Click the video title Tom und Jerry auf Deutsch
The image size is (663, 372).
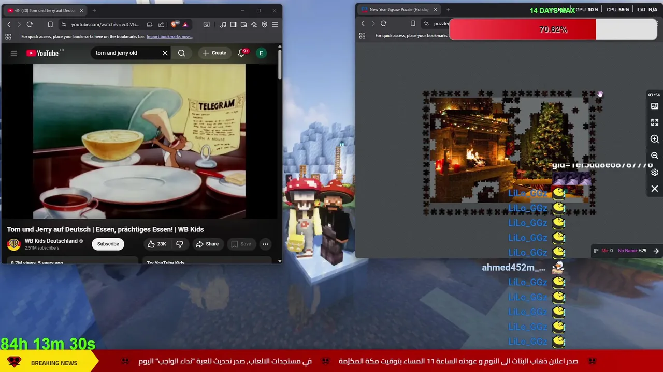pos(105,229)
